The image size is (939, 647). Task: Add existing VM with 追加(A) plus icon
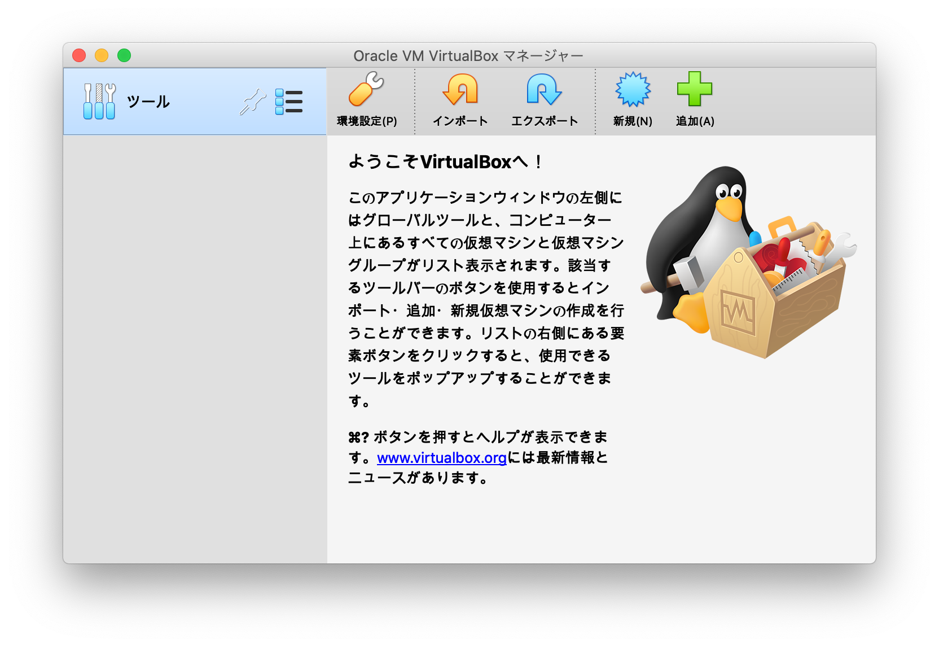click(x=695, y=100)
